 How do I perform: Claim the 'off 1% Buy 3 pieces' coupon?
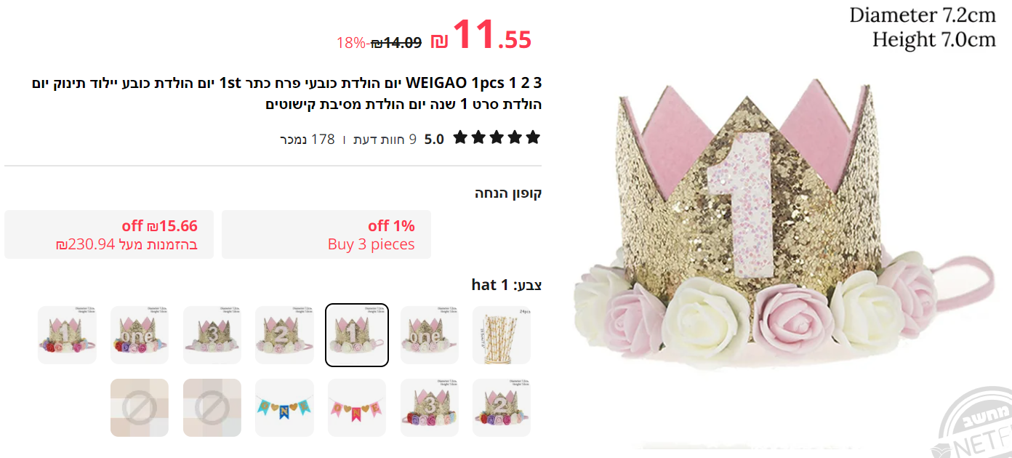[x=326, y=235]
